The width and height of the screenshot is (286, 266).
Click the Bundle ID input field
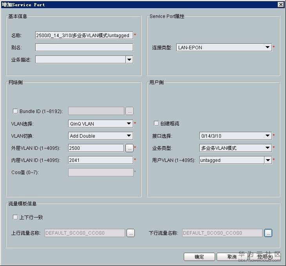click(96, 111)
